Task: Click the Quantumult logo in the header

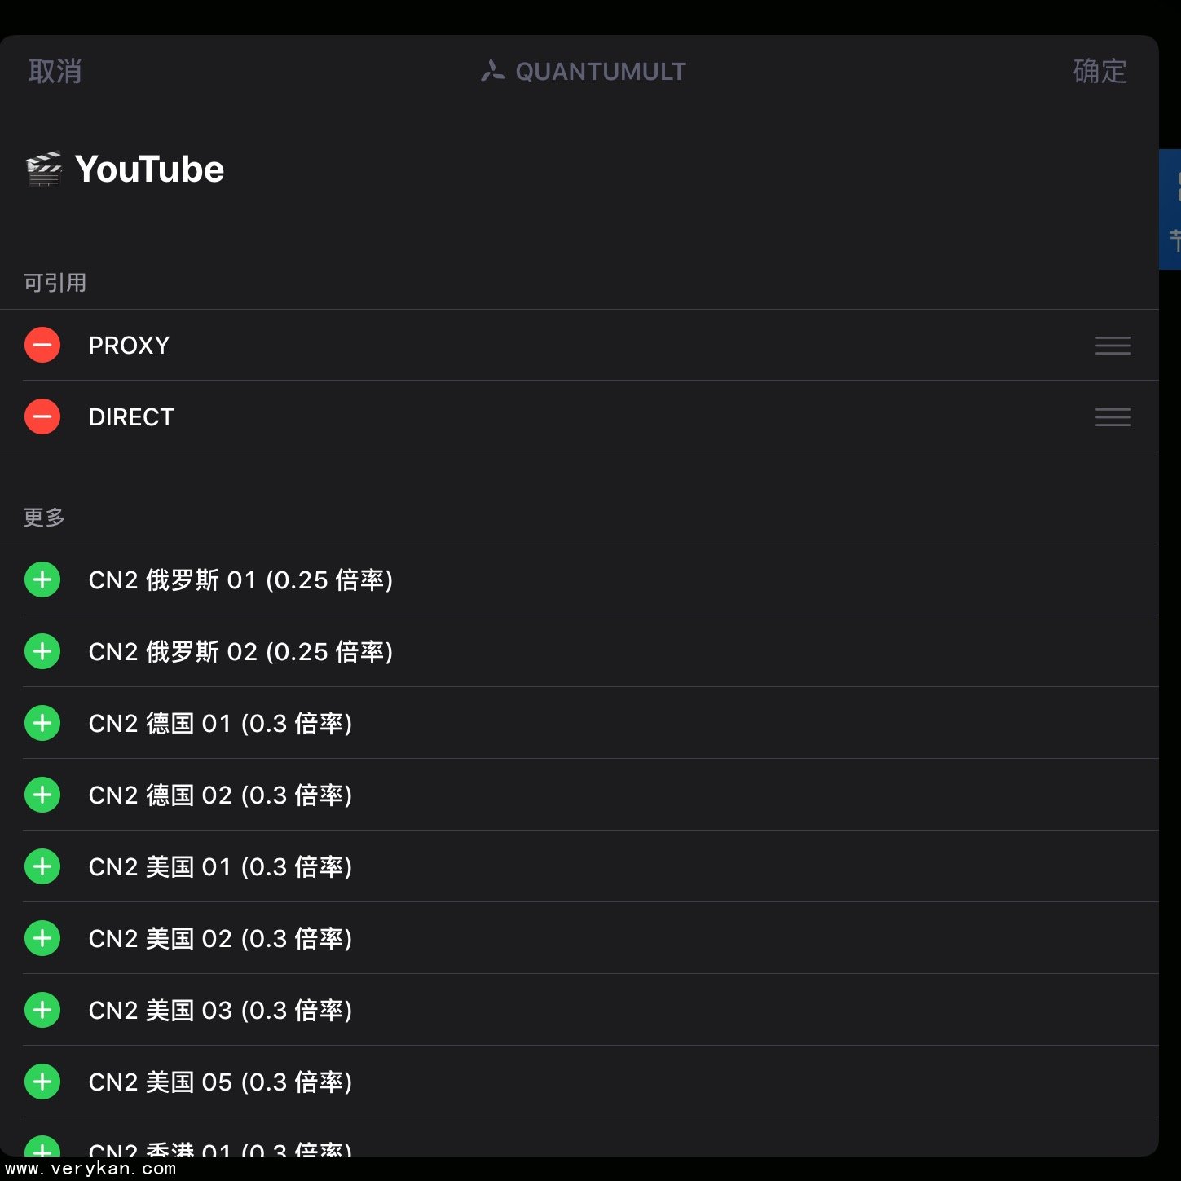Action: (492, 71)
